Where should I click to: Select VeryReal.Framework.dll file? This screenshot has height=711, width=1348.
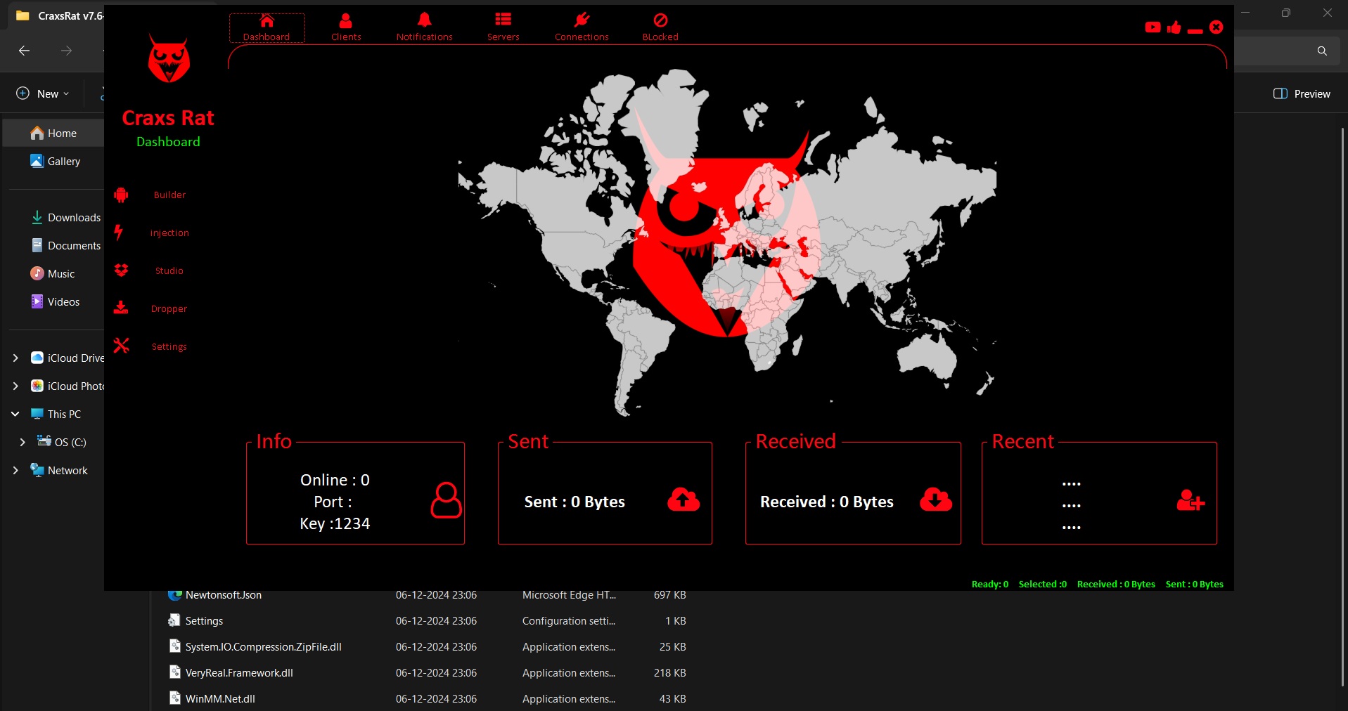tap(426, 672)
